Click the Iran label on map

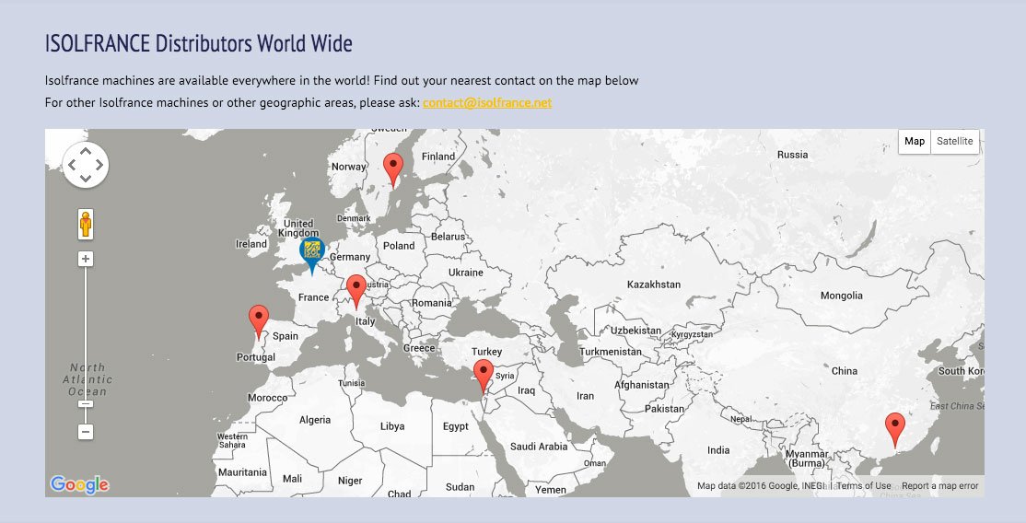click(585, 396)
